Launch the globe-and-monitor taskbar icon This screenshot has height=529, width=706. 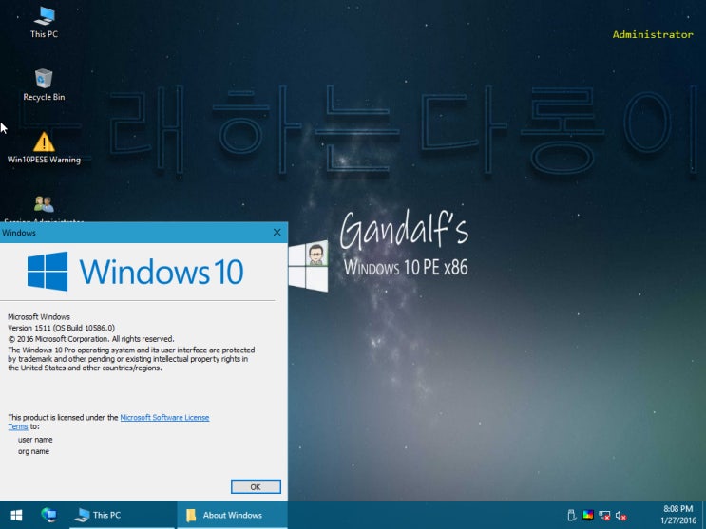point(48,515)
